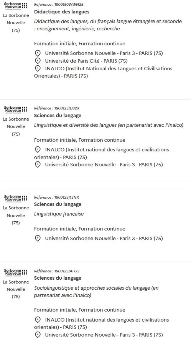The height and width of the screenshot is (345, 191).
Task: Click the Linguistique française subtitle
Action: [x=59, y=214]
